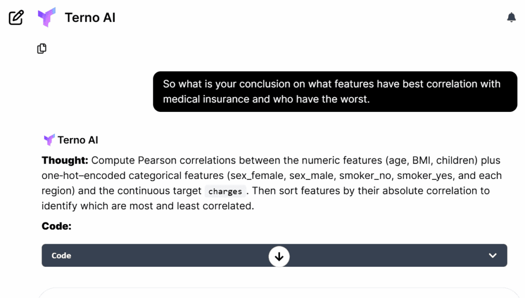Start a new chat with compose icon
The height and width of the screenshot is (298, 525).
[16, 17]
